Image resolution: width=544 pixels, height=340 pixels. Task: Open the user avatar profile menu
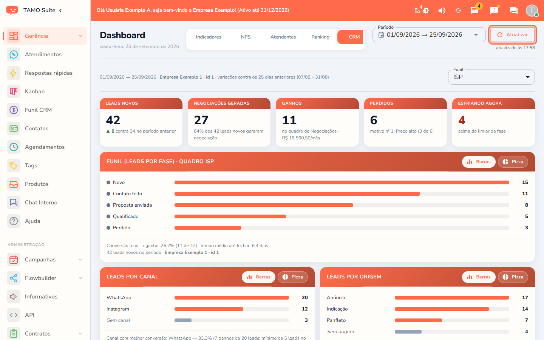pos(532,11)
